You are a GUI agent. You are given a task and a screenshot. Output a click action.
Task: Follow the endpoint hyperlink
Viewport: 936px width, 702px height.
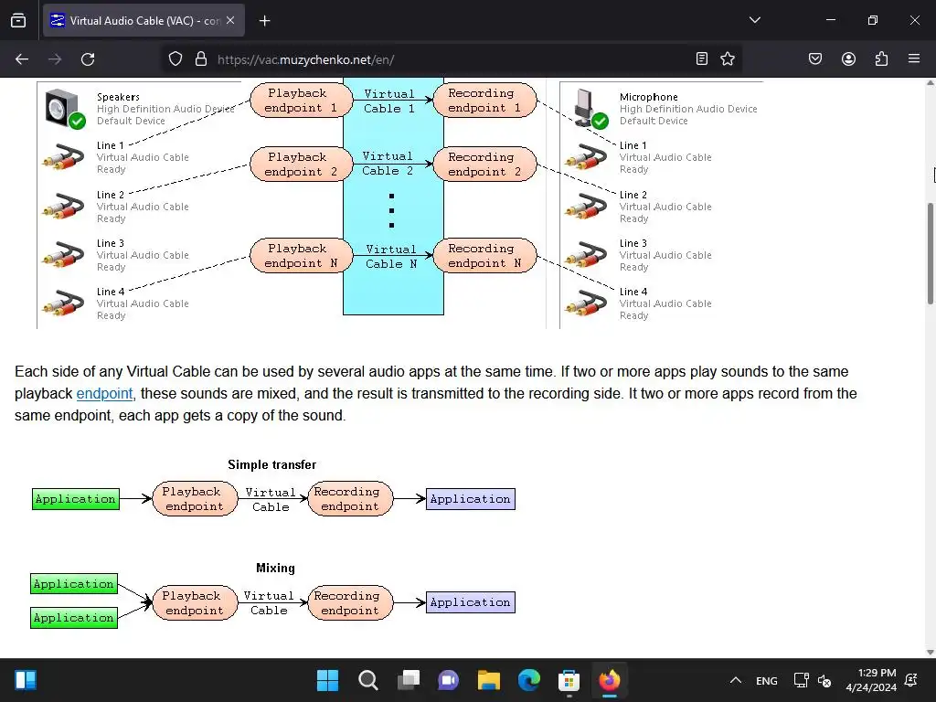coord(104,394)
